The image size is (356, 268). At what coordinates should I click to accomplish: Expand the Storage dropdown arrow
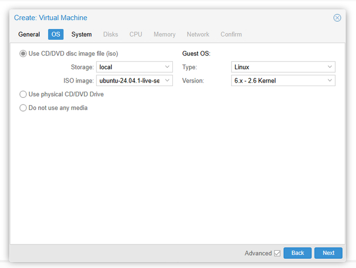point(167,67)
